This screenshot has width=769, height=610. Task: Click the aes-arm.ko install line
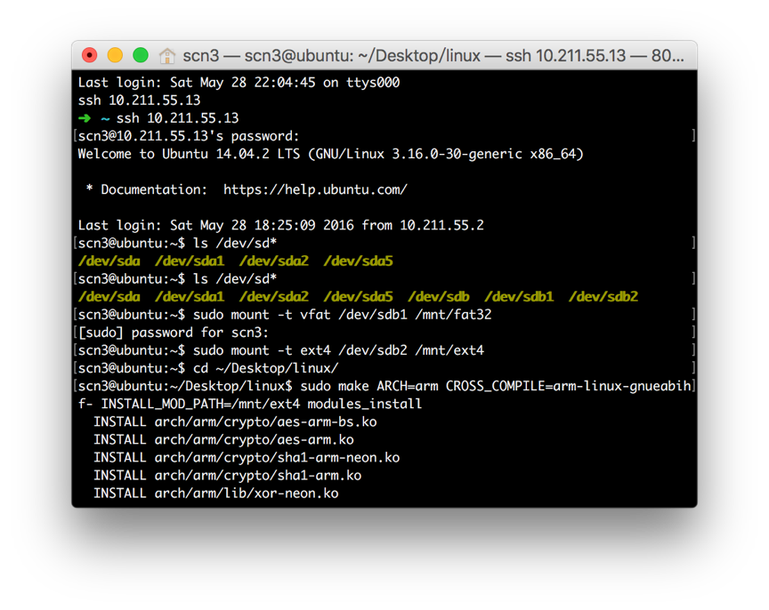coord(223,440)
